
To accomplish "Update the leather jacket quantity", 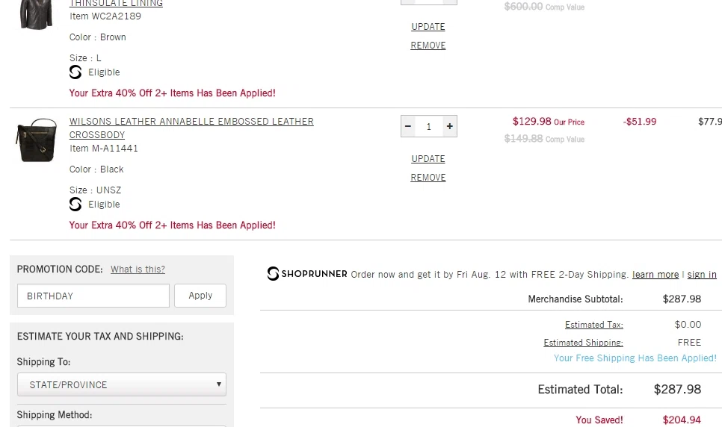I will pos(428,27).
